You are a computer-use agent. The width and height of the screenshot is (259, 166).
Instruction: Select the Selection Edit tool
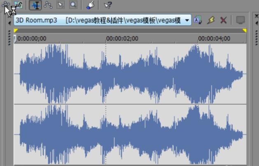pyautogui.click(x=61, y=5)
